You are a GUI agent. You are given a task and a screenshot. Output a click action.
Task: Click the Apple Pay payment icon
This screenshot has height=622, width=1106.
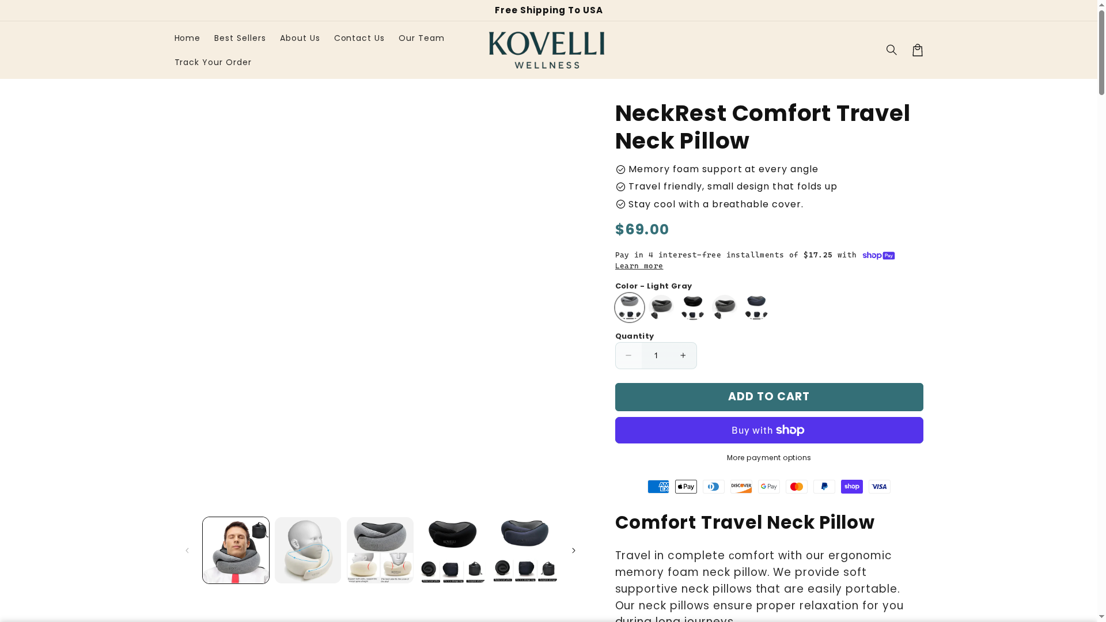(685, 487)
